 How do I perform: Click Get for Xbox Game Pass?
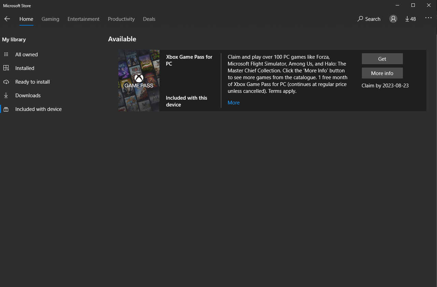(382, 59)
